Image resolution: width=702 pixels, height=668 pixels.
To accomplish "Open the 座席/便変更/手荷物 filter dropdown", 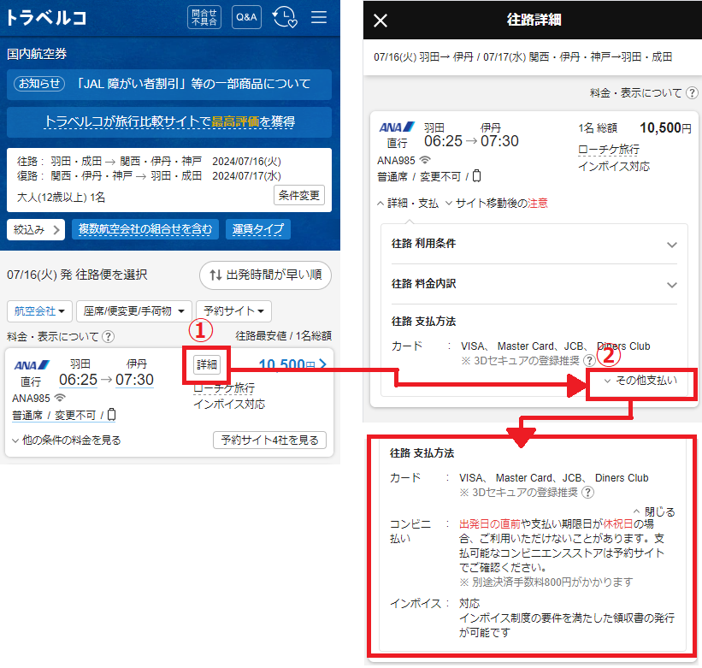I will (133, 310).
